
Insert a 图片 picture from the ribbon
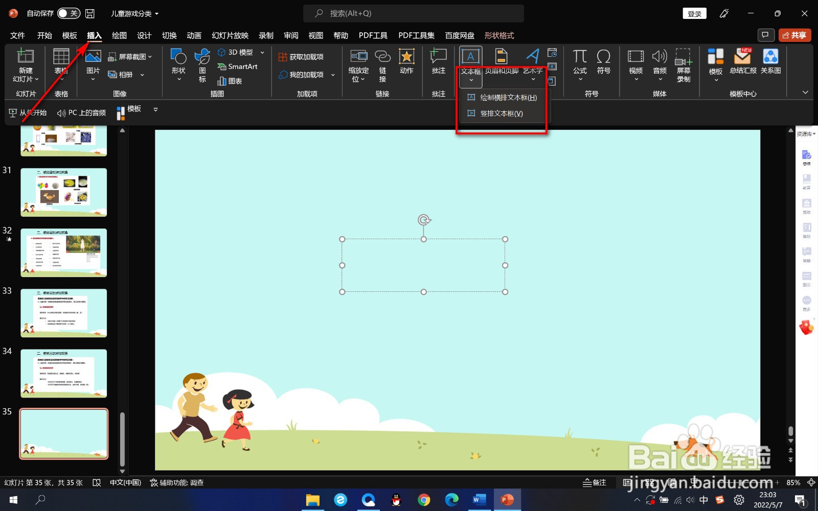[93, 57]
